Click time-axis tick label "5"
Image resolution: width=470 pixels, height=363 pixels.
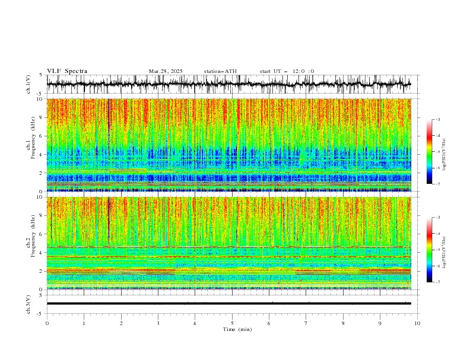(232, 323)
